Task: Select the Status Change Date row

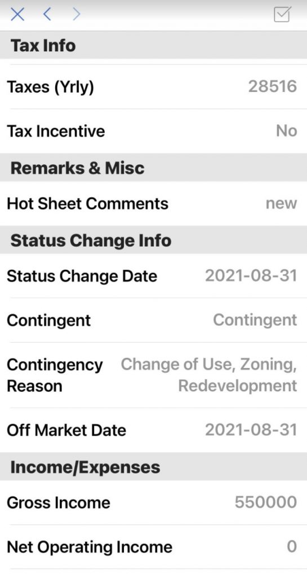Action: pyautogui.click(x=153, y=275)
